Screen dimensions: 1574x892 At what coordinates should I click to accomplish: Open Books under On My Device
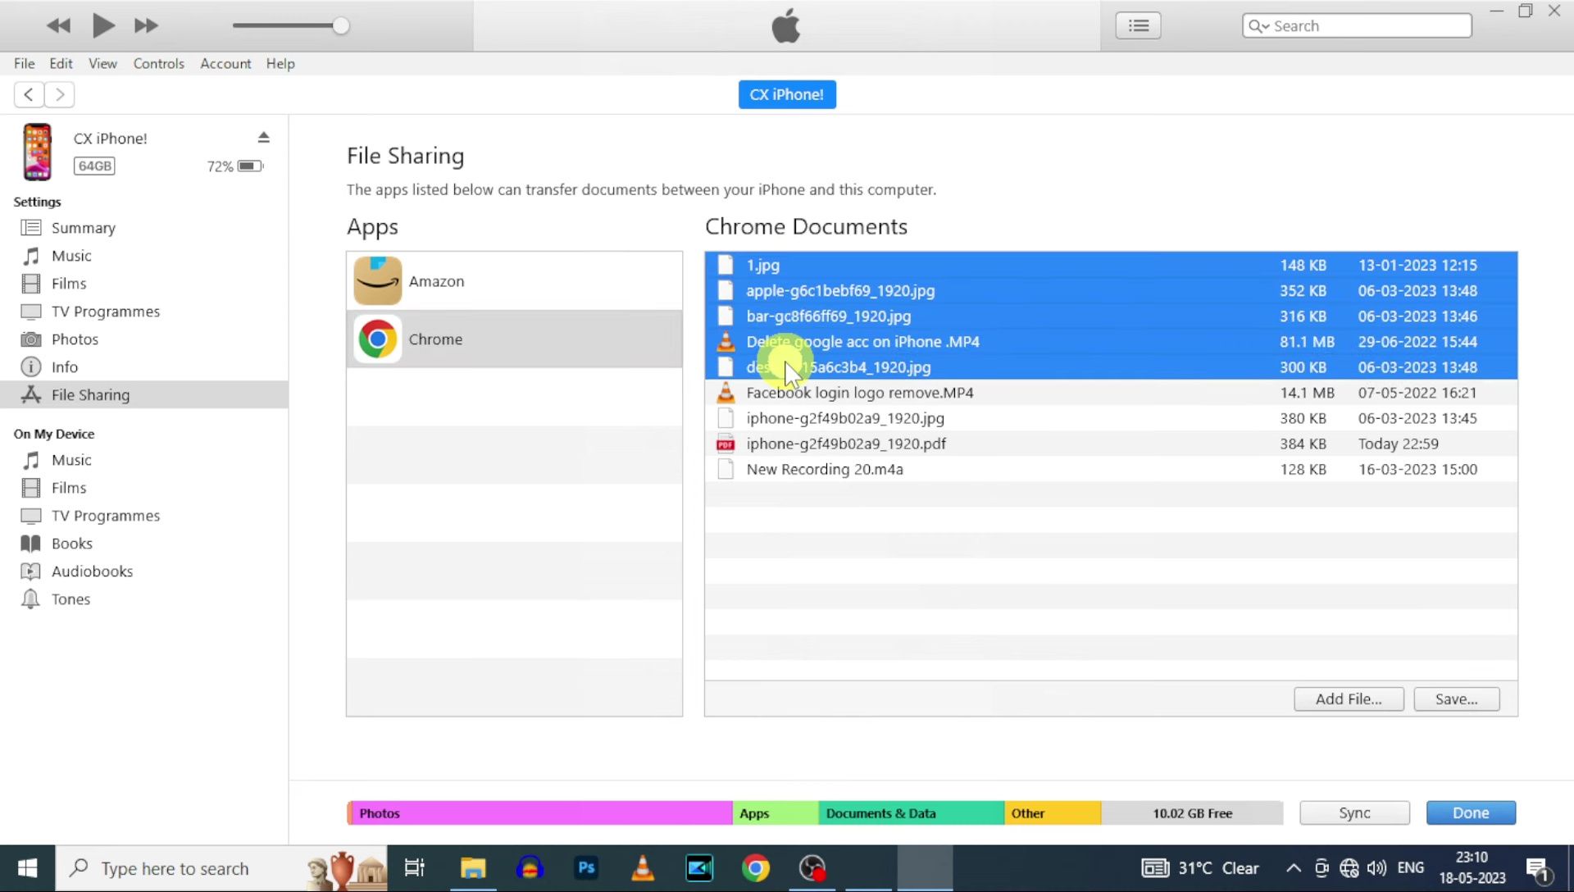(x=71, y=544)
